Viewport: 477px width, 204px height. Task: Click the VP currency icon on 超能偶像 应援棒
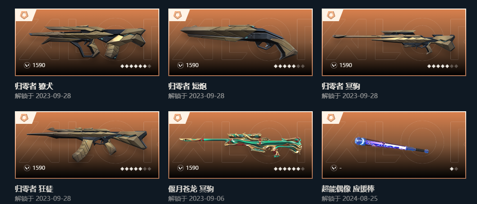click(x=333, y=168)
